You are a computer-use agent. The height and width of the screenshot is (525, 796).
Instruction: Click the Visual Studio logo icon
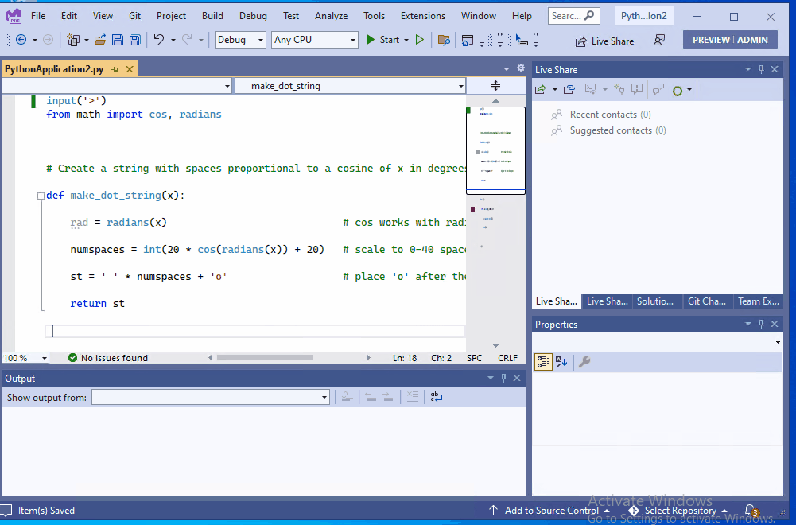(x=14, y=16)
